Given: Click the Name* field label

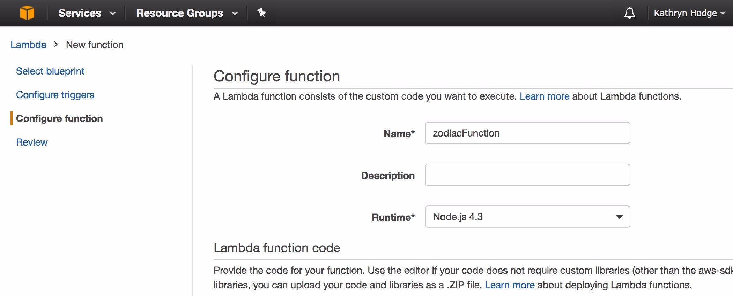Looking at the screenshot, I should pos(399,134).
